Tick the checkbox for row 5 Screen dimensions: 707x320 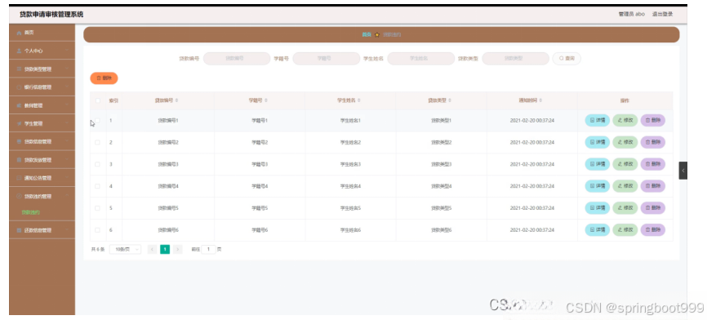(97, 208)
